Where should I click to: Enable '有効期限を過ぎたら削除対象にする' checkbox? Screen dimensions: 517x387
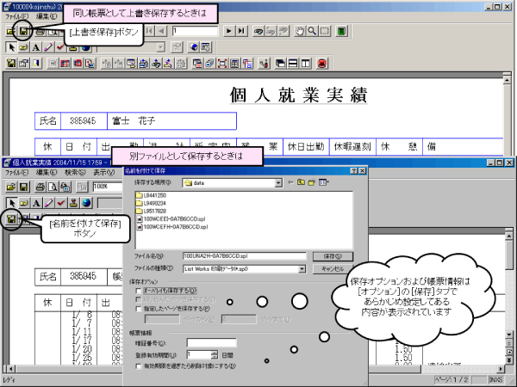coord(139,366)
